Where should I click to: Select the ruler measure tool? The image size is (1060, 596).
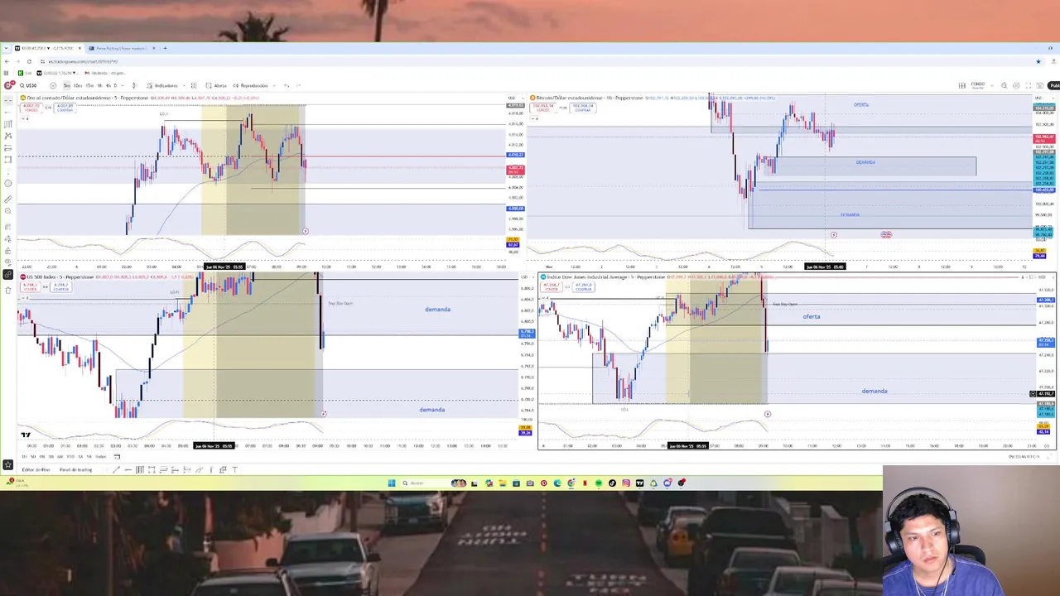pos(8,199)
